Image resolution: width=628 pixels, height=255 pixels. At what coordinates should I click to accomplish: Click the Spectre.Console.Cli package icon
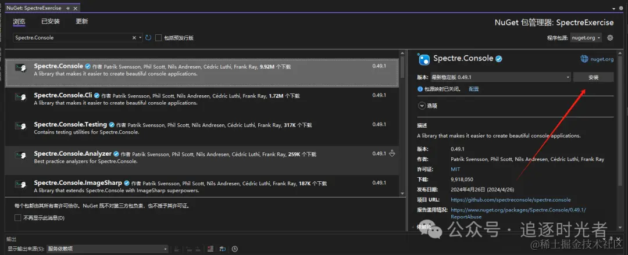click(21, 97)
